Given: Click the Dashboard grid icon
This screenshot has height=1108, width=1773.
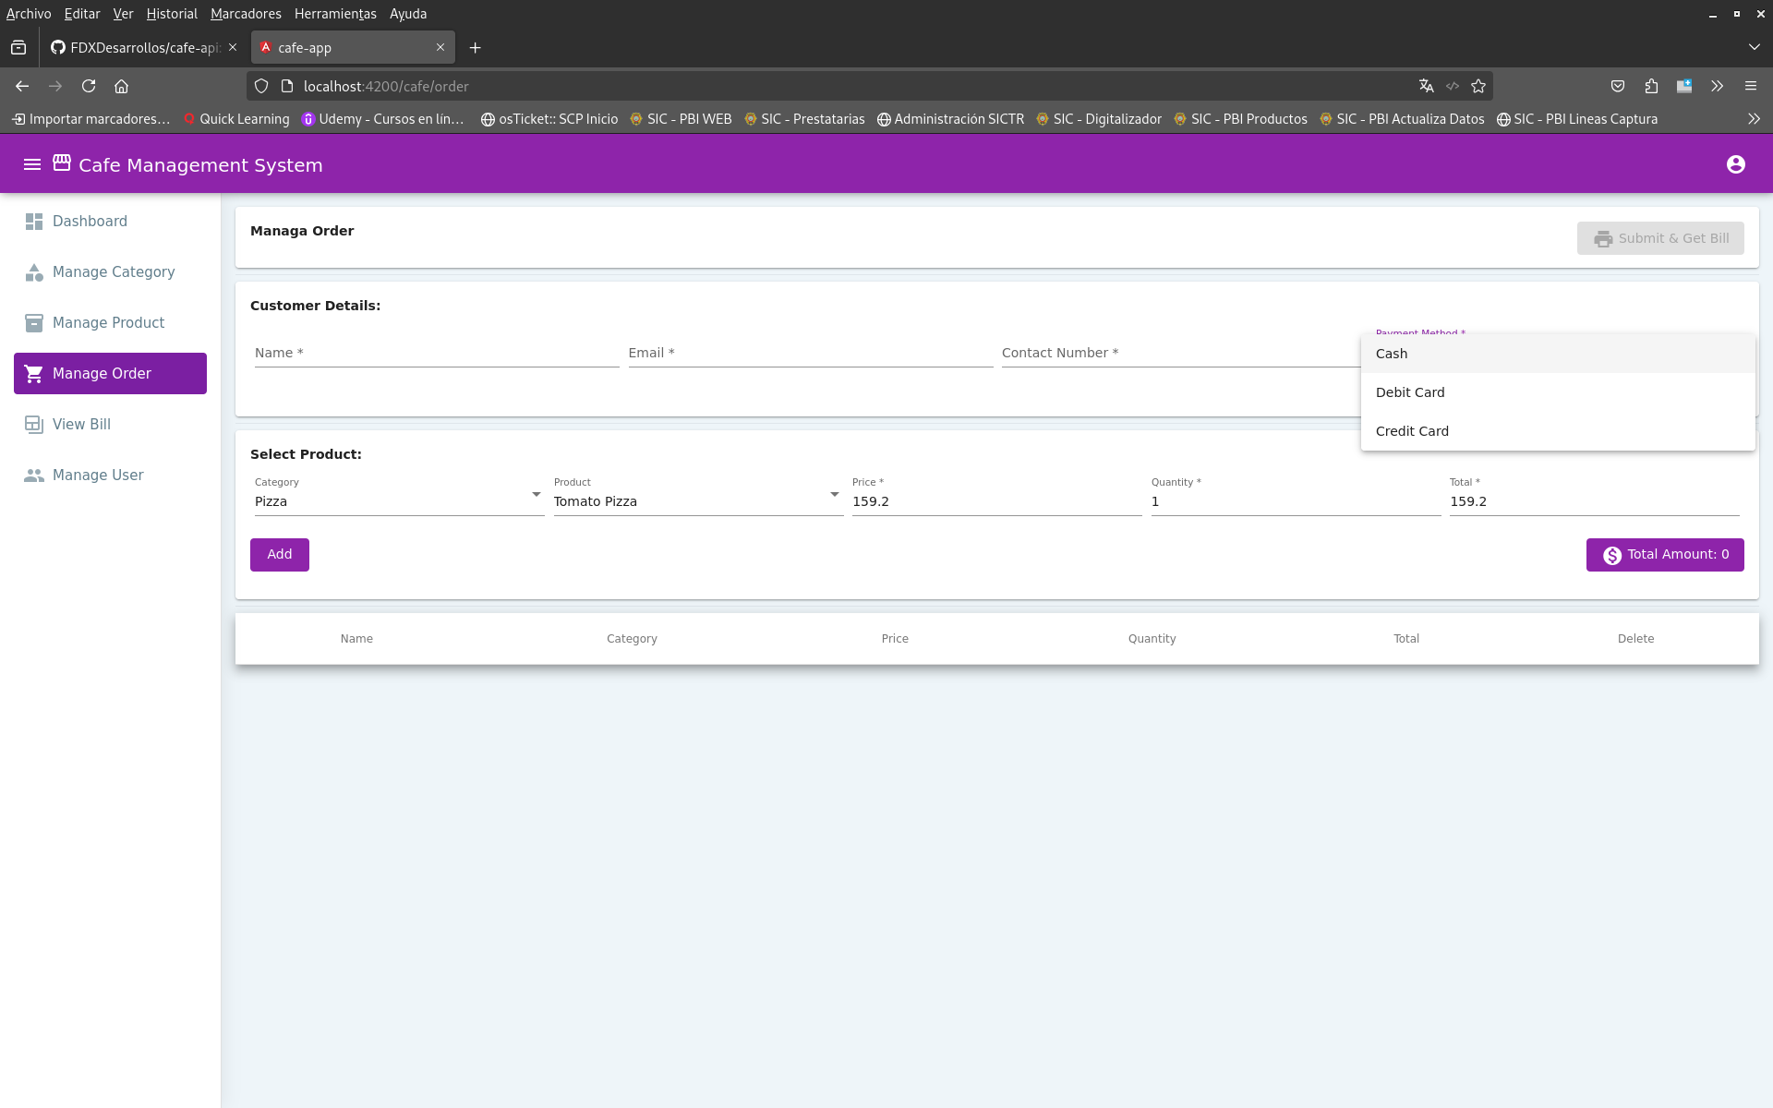Looking at the screenshot, I should [x=34, y=222].
